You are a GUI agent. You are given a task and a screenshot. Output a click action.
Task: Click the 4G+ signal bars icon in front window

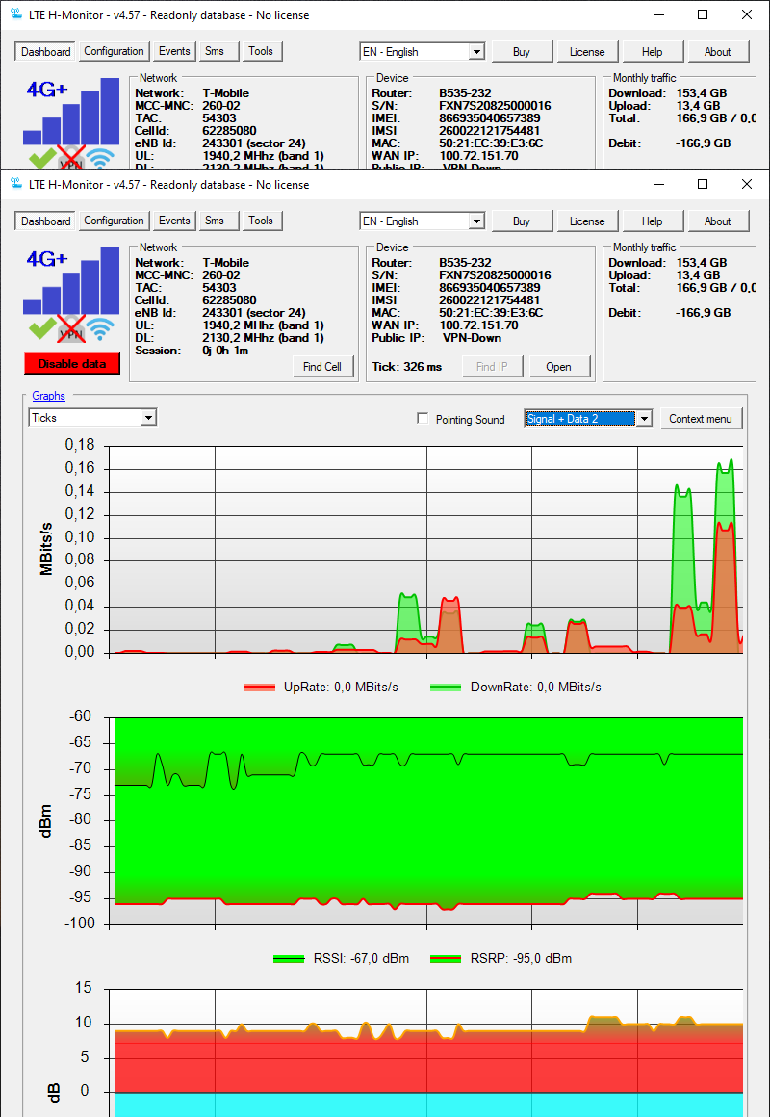click(x=71, y=280)
